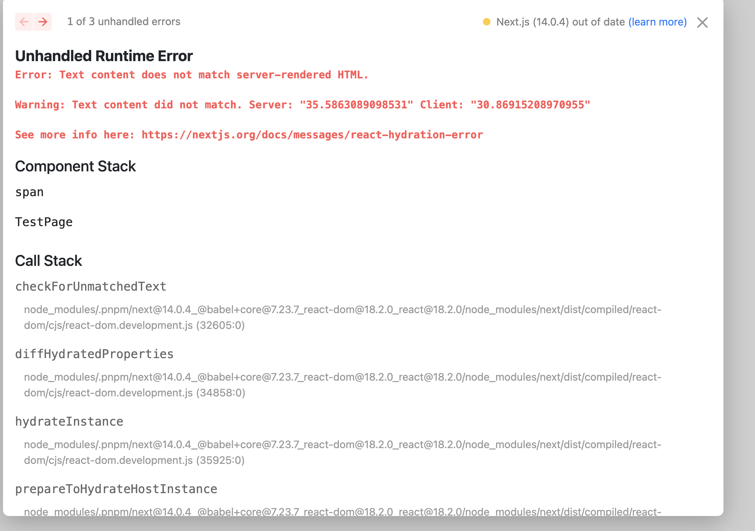Select the hydrateInstance frame
755x531 pixels.
pyautogui.click(x=69, y=421)
